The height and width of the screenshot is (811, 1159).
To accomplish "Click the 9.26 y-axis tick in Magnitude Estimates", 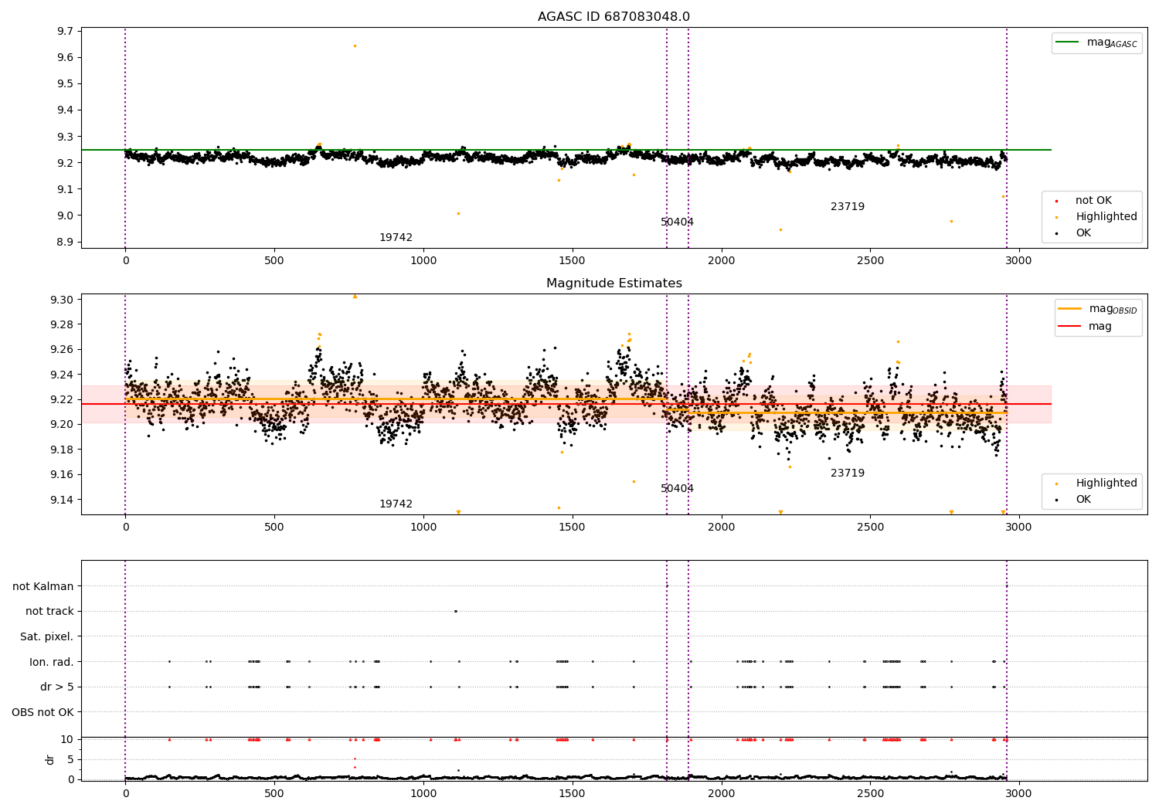I will click(63, 350).
